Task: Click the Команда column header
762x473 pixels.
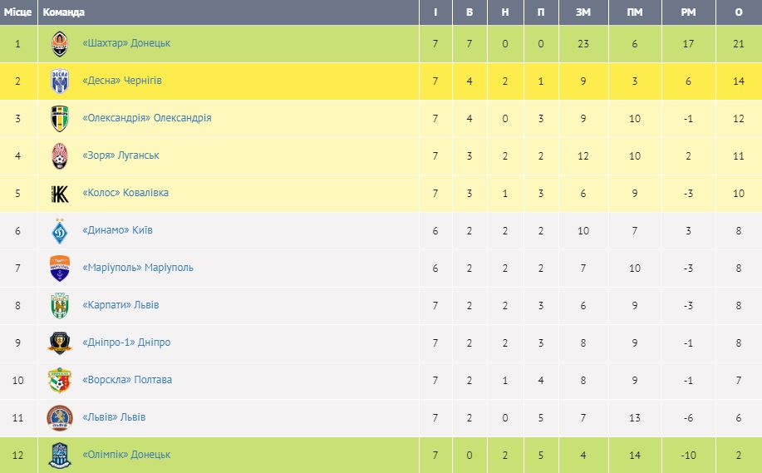Action: pos(63,12)
